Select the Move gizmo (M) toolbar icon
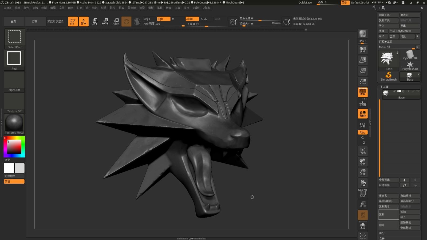Viewport: 427px width, 240px height. click(x=94, y=22)
